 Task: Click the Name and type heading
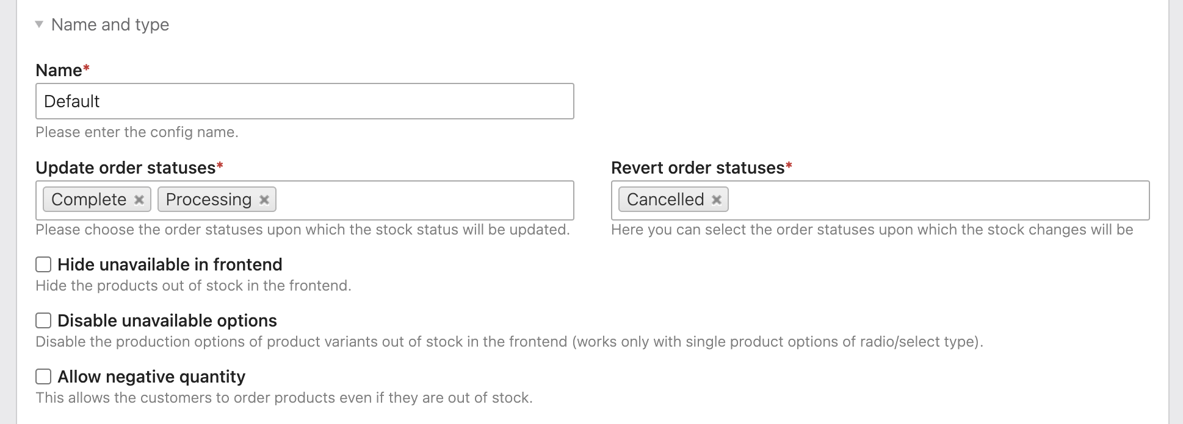[110, 24]
